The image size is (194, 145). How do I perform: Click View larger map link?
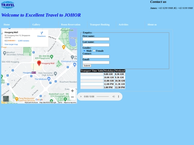pyautogui.click(x=11, y=44)
